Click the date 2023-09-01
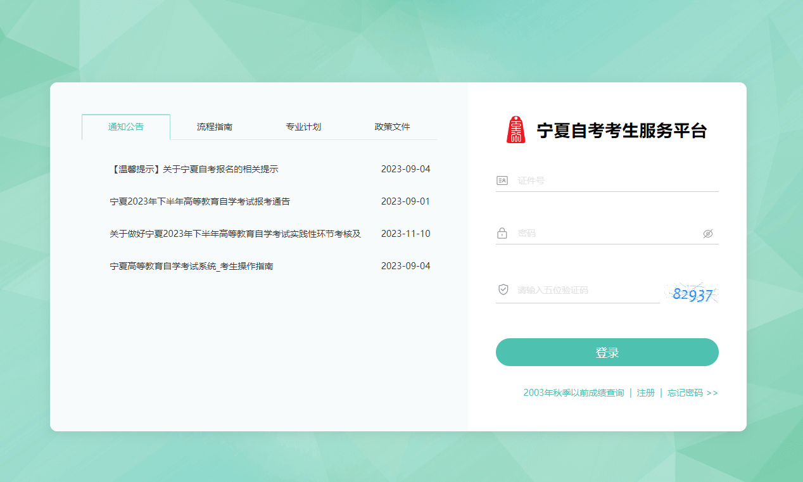The width and height of the screenshot is (803, 482). pyautogui.click(x=405, y=201)
